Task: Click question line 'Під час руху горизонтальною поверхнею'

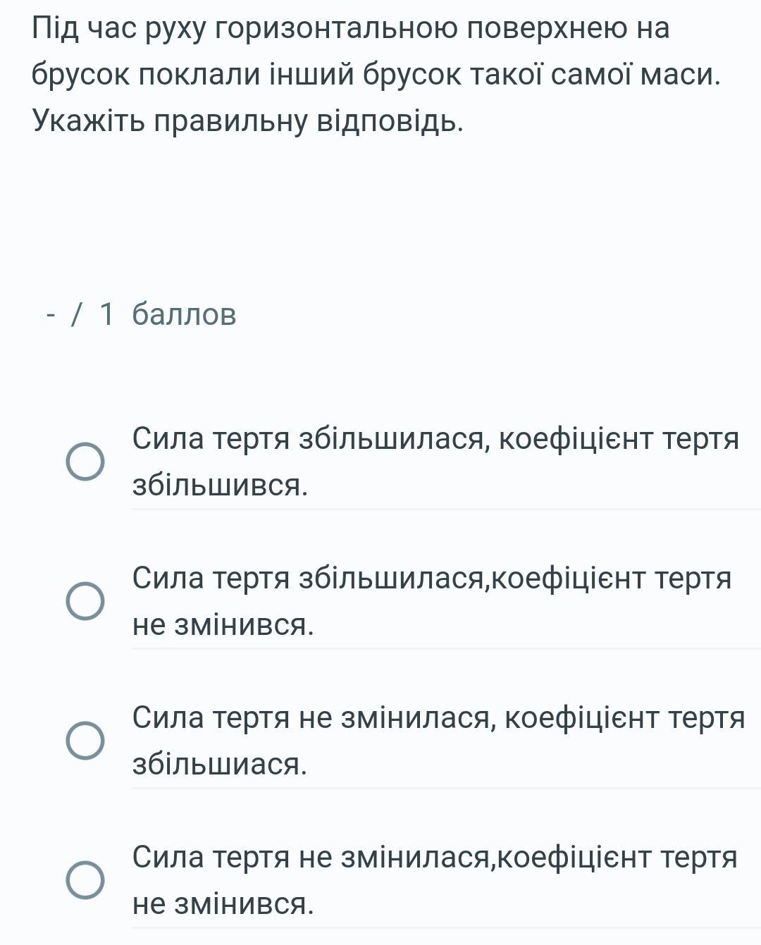Action: [x=350, y=28]
